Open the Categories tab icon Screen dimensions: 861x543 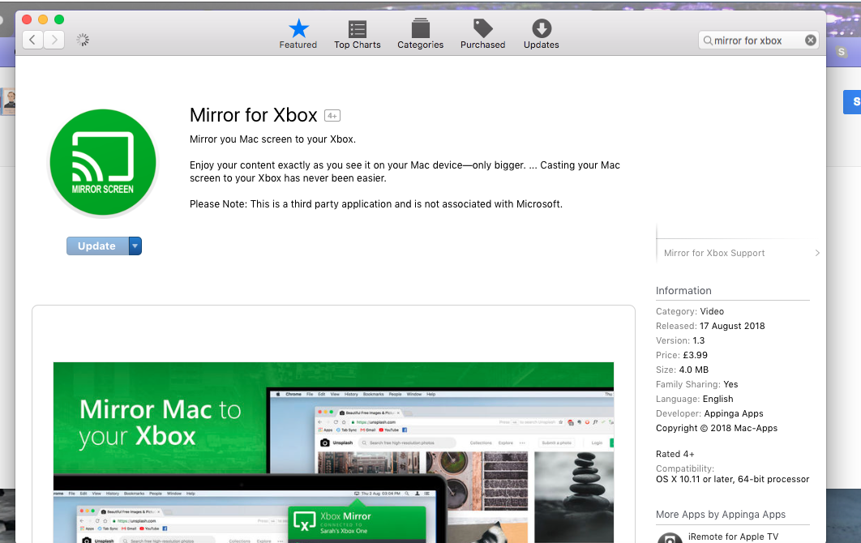point(421,28)
